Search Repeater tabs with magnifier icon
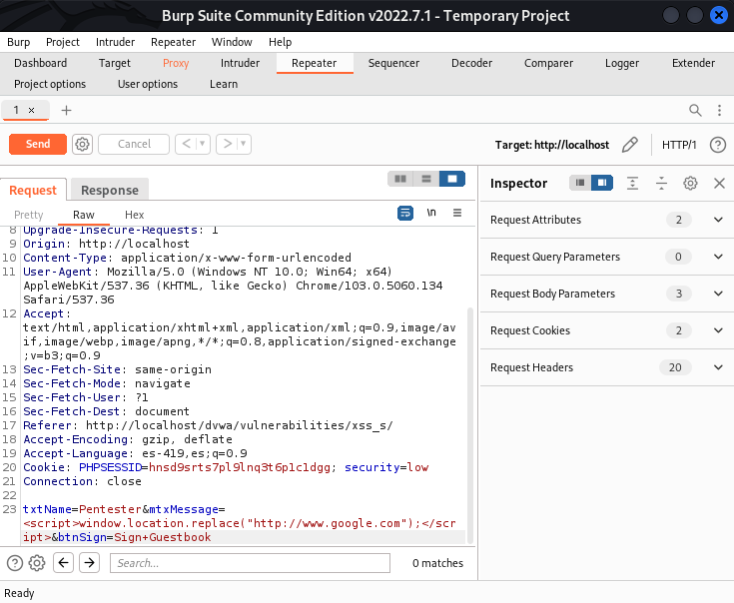 pos(695,111)
